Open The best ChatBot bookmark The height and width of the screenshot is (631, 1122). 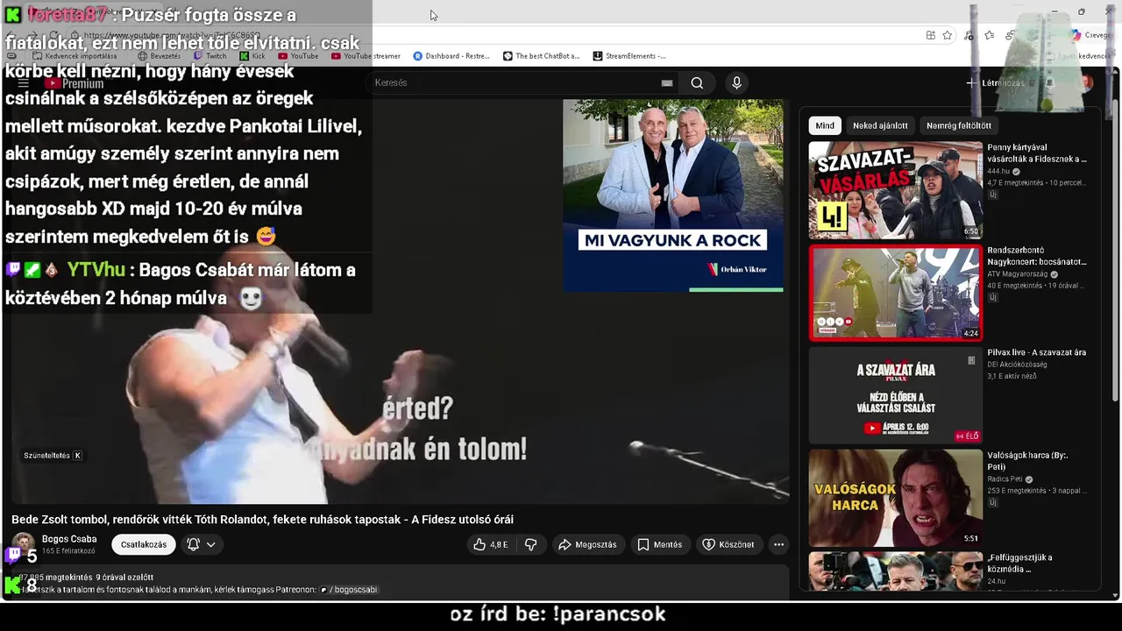tap(541, 56)
